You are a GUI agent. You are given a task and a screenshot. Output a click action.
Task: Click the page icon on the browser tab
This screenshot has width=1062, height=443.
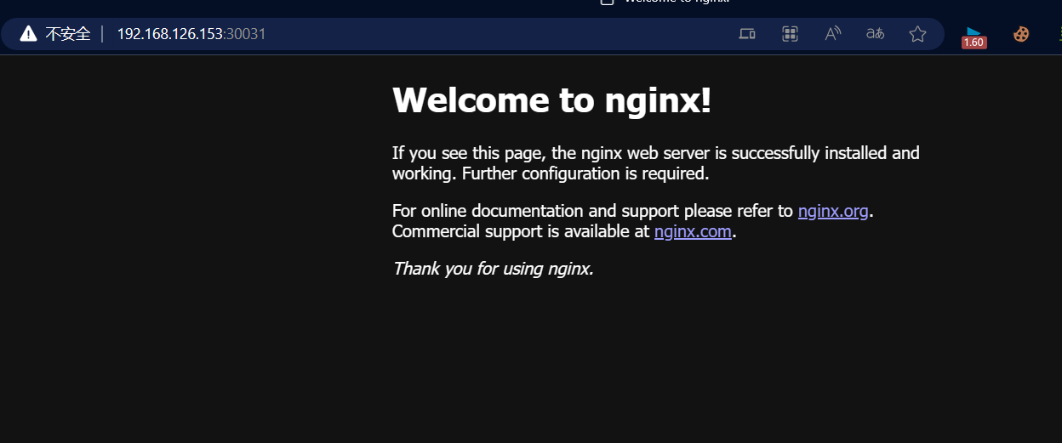click(x=607, y=3)
